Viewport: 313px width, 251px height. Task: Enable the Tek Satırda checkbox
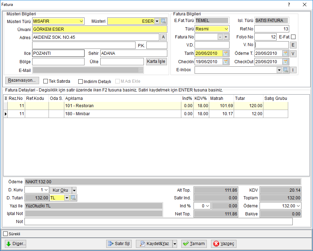click(x=45, y=81)
